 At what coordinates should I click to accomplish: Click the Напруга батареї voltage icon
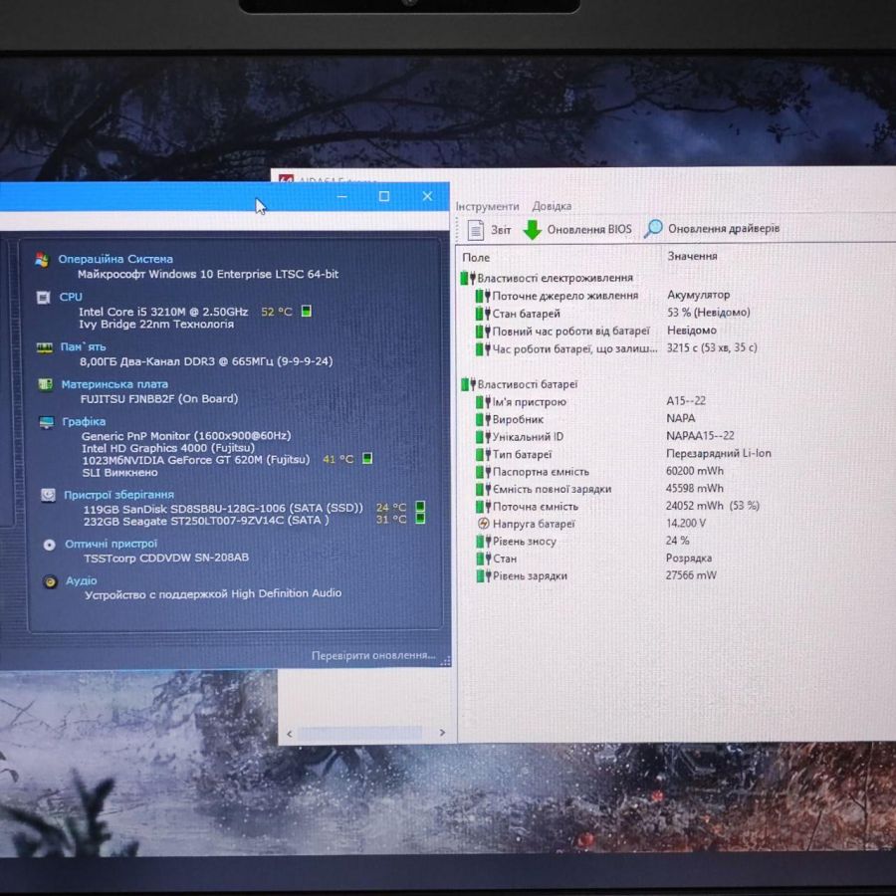tap(484, 524)
